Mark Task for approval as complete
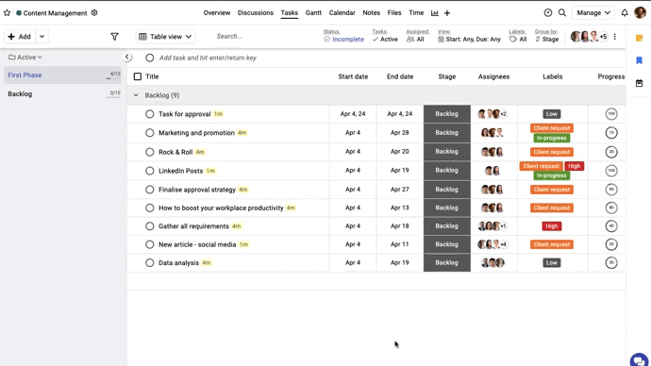Screen dimensions: 651x366 149,114
